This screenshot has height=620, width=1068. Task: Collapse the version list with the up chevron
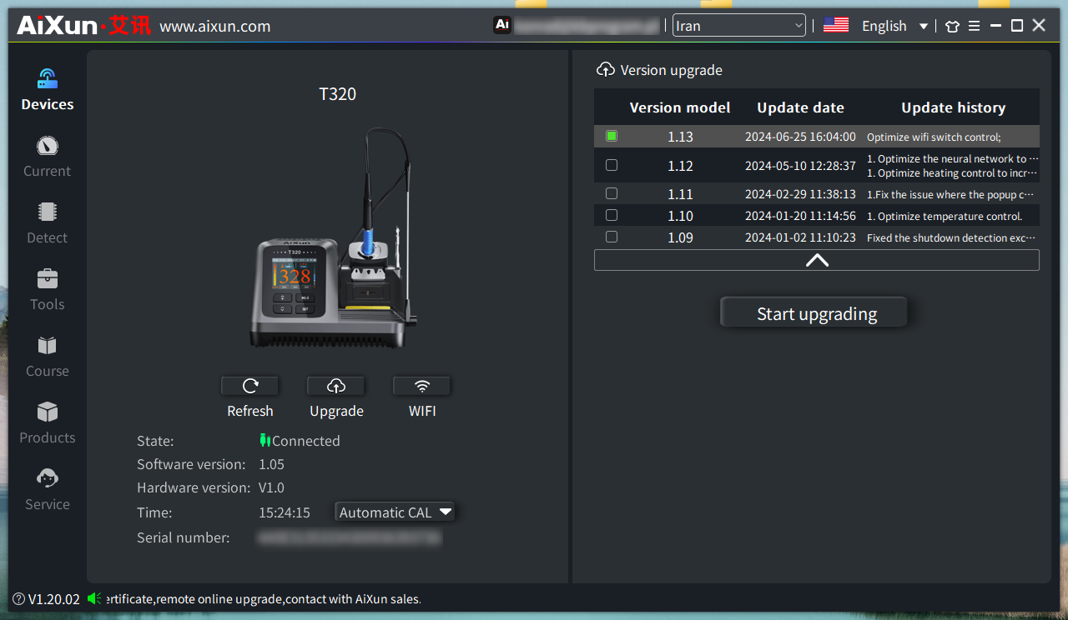pos(817,260)
